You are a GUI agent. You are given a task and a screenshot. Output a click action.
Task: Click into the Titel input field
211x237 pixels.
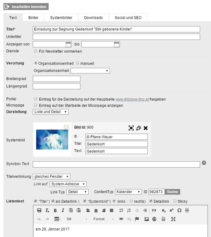tap(116, 29)
